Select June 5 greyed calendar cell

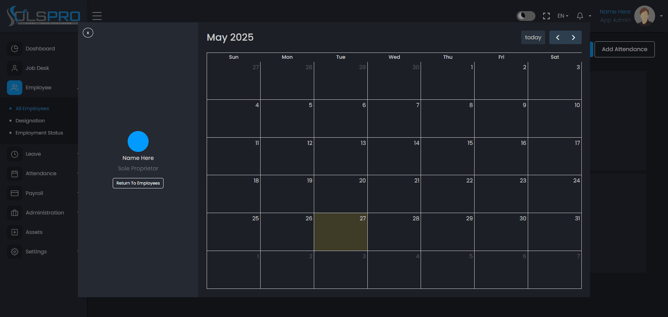448,269
